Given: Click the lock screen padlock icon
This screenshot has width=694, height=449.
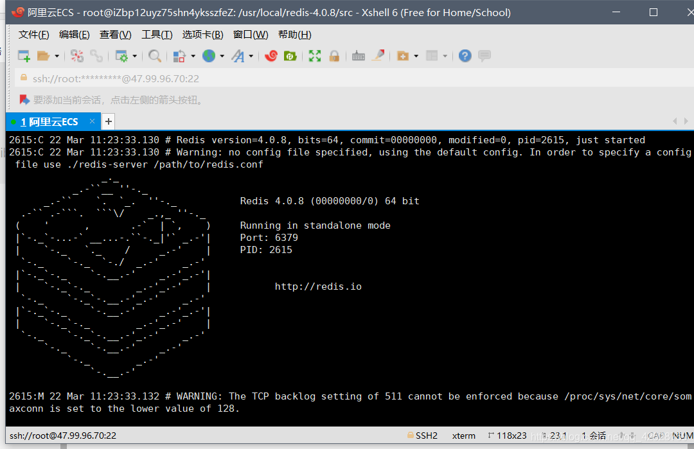Looking at the screenshot, I should pyautogui.click(x=334, y=56).
